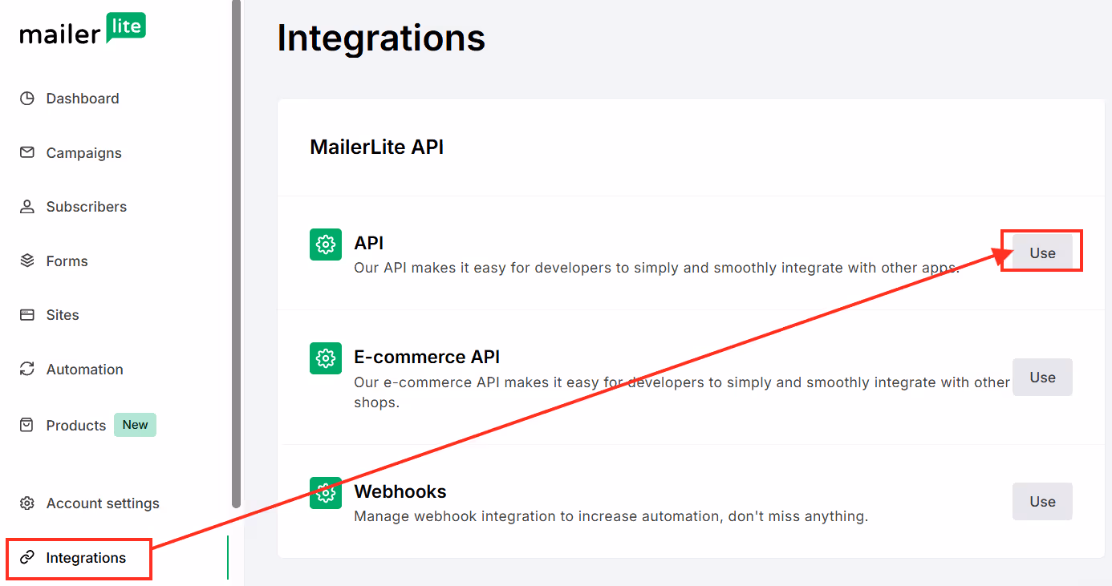
Task: Open Products in the sidebar
Action: (76, 426)
